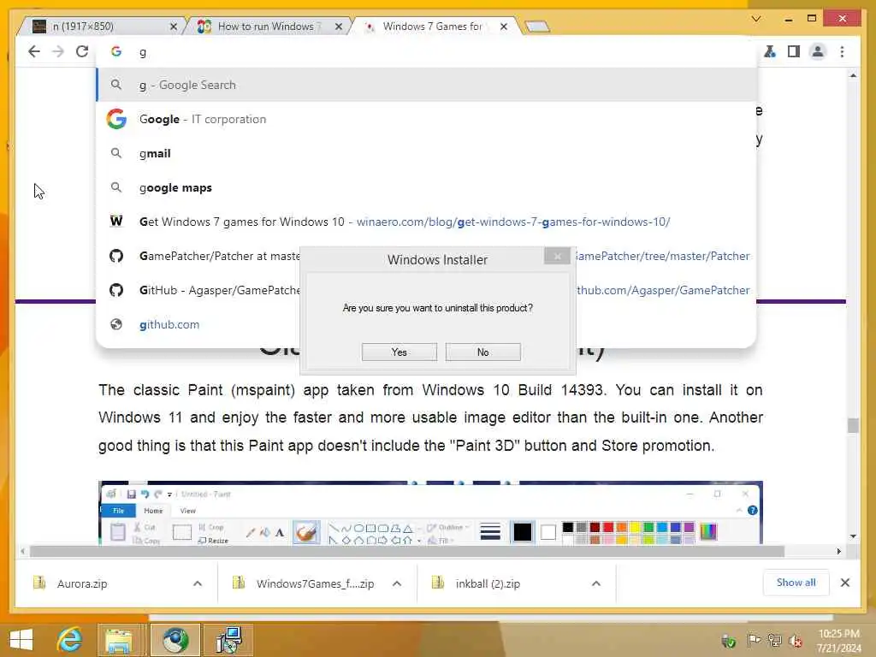Click the vertical scrollbar thumb
876x657 pixels.
[x=853, y=425]
